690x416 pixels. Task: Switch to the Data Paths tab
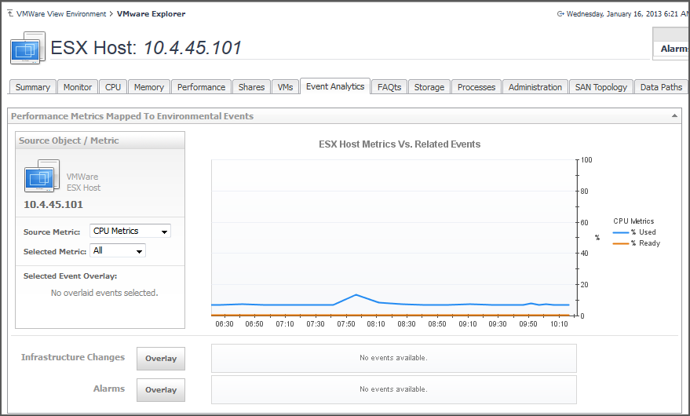click(x=661, y=87)
